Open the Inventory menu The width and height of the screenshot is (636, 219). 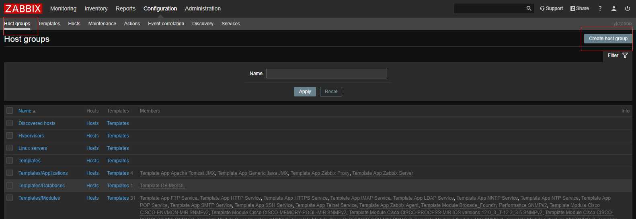point(96,8)
